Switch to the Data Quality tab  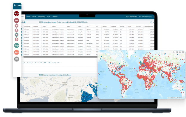tap(41, 17)
